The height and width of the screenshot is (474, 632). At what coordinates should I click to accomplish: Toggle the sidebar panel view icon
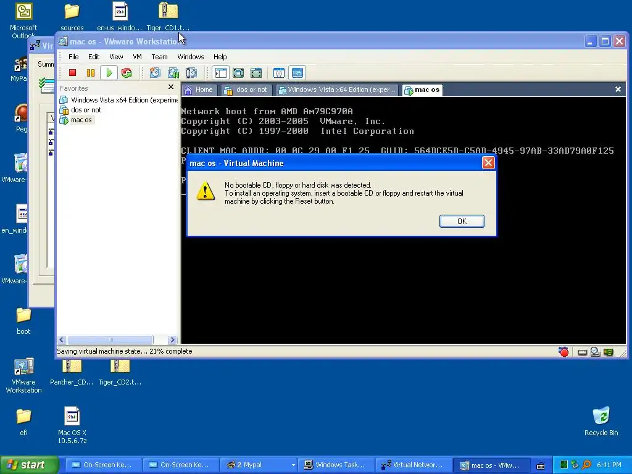coord(221,73)
